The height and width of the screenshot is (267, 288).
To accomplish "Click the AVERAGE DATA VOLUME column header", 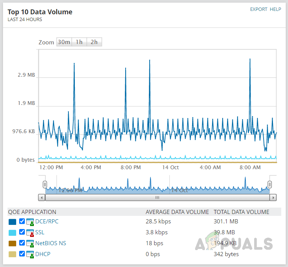I will (177, 212).
